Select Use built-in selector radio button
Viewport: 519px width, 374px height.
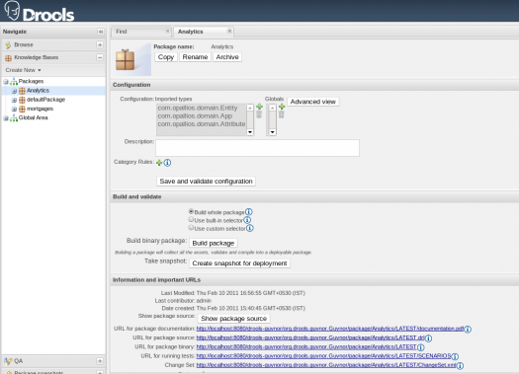[x=191, y=219]
